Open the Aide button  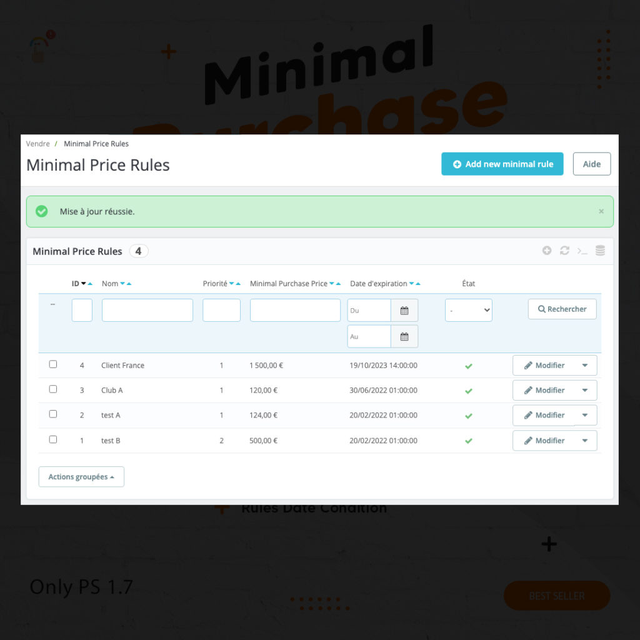tap(591, 164)
